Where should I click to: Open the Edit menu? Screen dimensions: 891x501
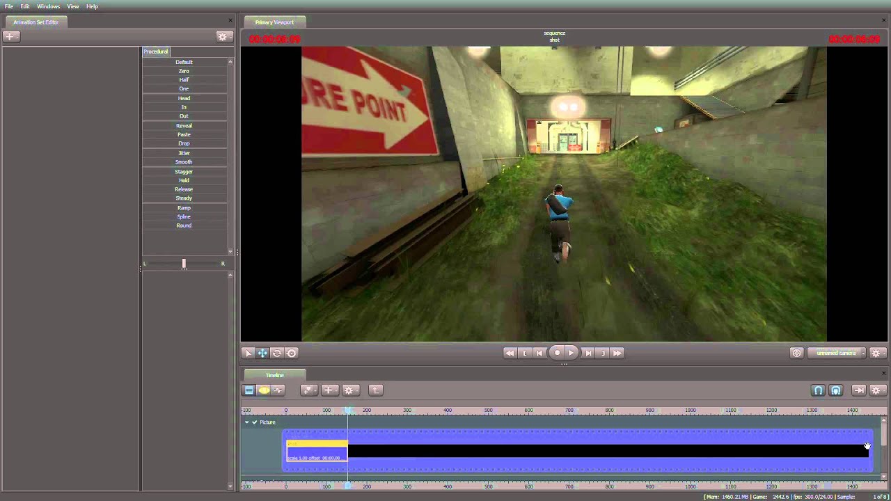coord(25,6)
